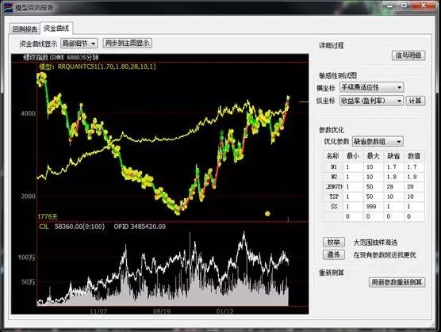
Task: Edit the N1 数值 cell
Action: tap(414, 167)
